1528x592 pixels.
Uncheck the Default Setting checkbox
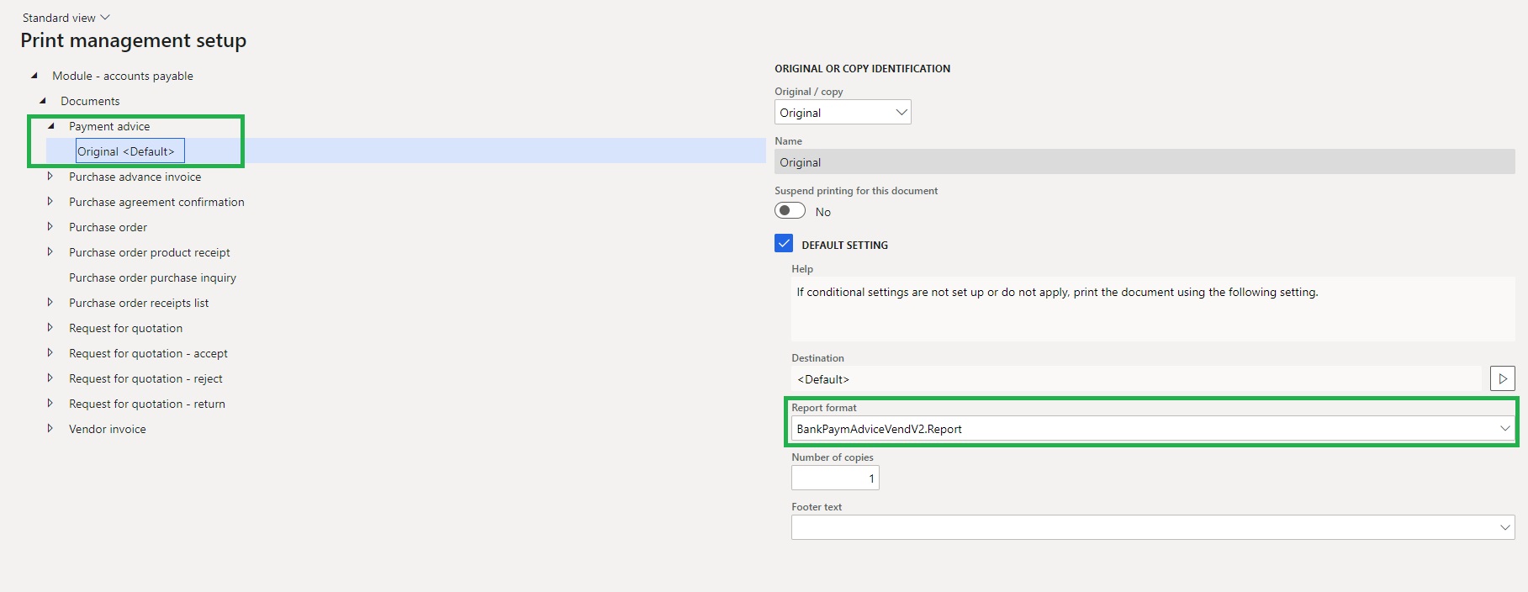pos(784,244)
